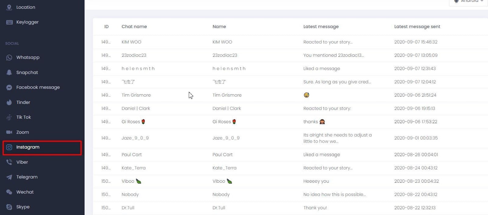
Task: Click the Latest message column header
Action: (x=321, y=27)
